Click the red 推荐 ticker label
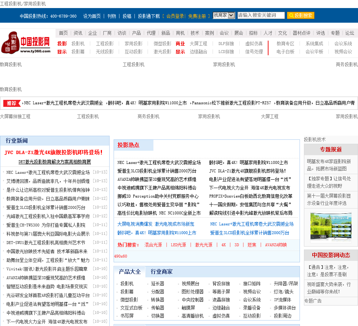The image size is (358, 326). coord(12,103)
